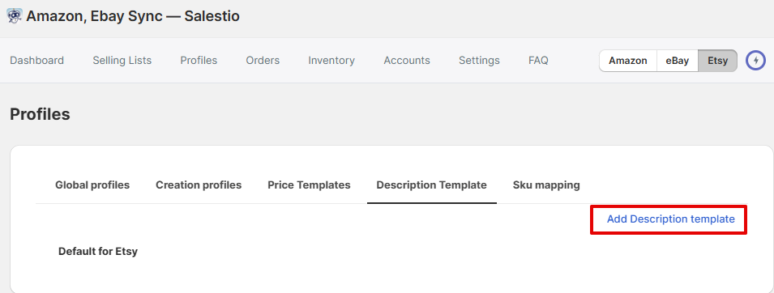
Task: Switch marketplace to Amazon
Action: click(627, 61)
